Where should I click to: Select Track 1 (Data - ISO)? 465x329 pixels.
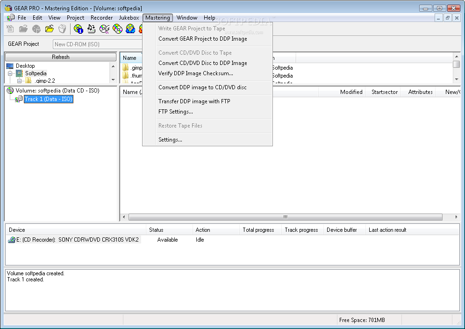click(x=49, y=99)
